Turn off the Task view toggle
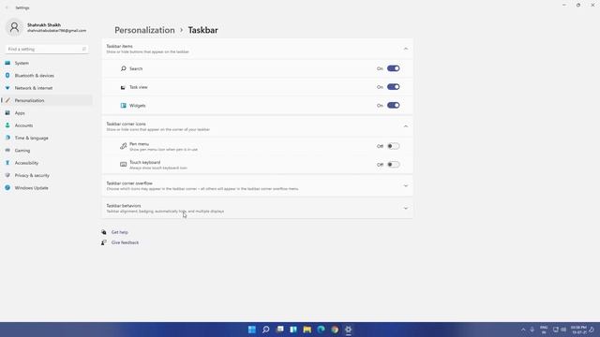This screenshot has height=337, width=600. (393, 87)
